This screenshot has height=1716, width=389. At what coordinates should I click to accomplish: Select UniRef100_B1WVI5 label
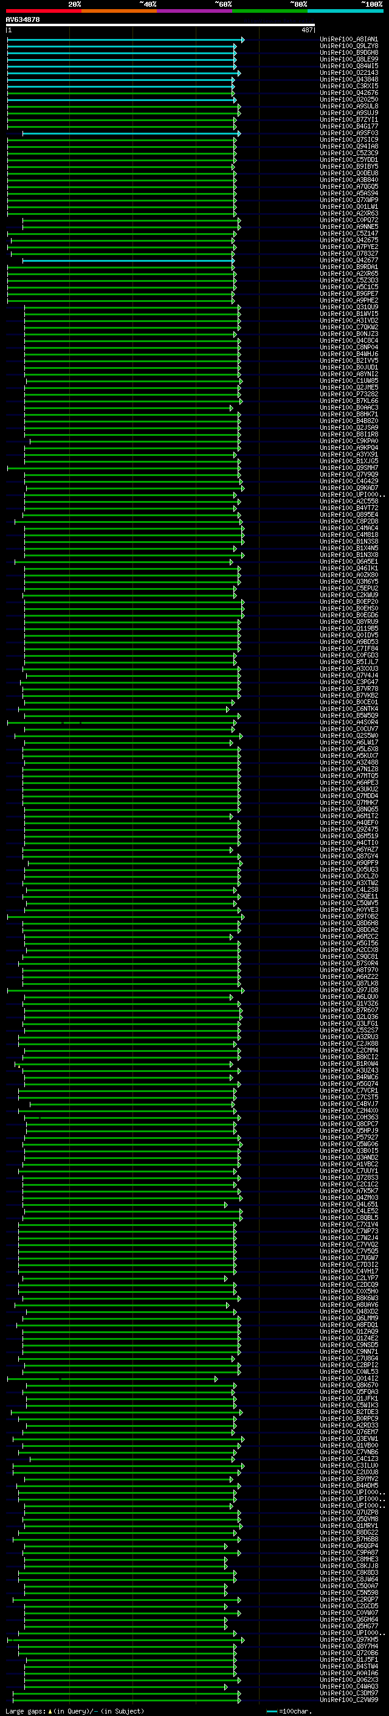349,313
